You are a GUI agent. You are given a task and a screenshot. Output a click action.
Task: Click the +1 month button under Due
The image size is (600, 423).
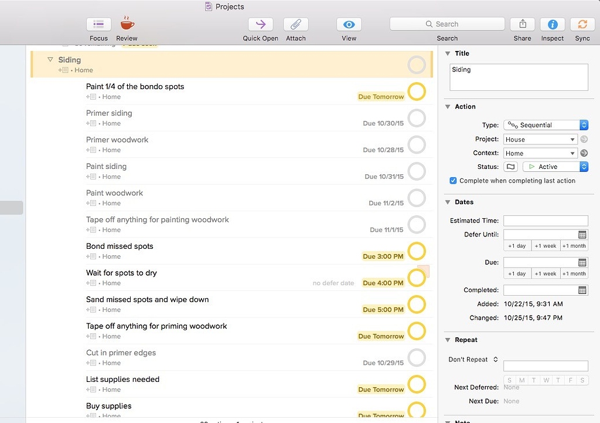coord(574,273)
